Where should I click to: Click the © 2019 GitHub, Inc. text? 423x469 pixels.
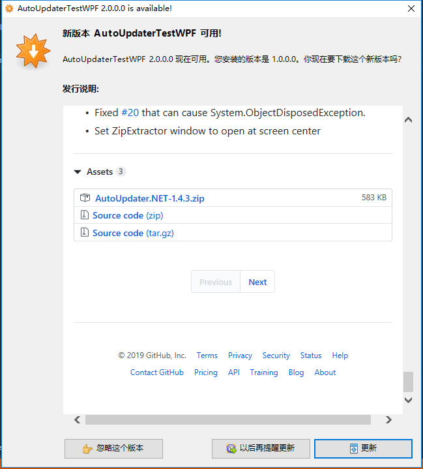click(x=152, y=356)
